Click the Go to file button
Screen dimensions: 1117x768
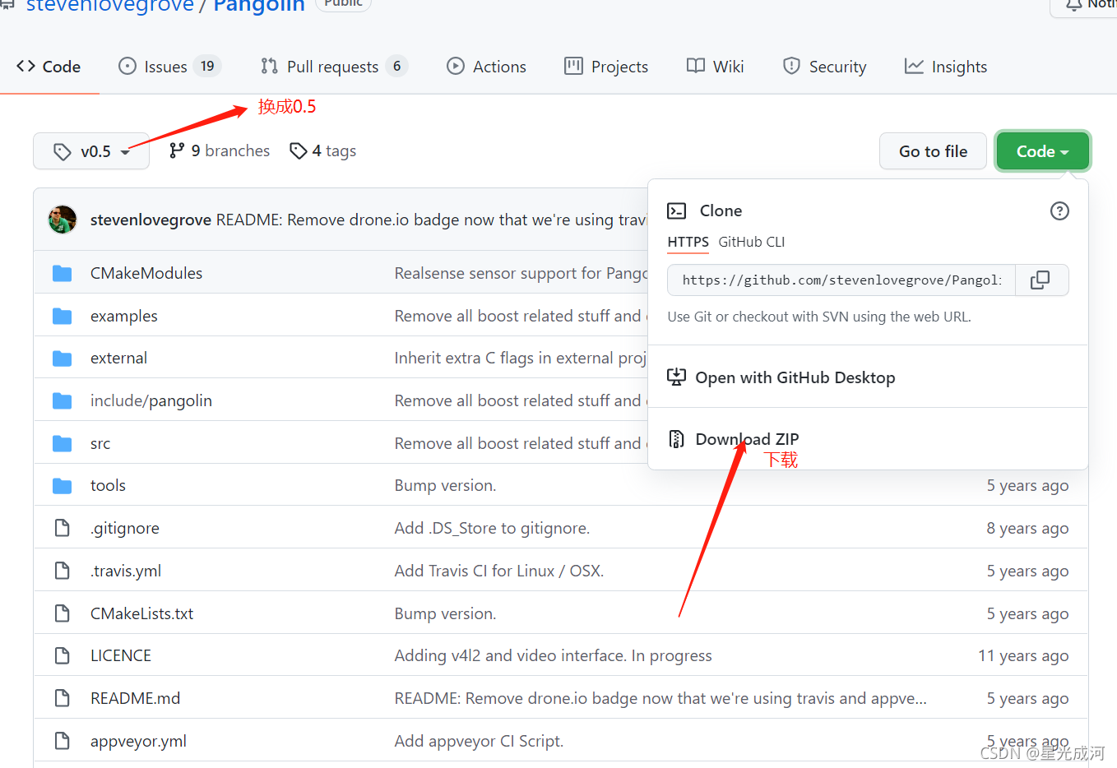pyautogui.click(x=933, y=151)
